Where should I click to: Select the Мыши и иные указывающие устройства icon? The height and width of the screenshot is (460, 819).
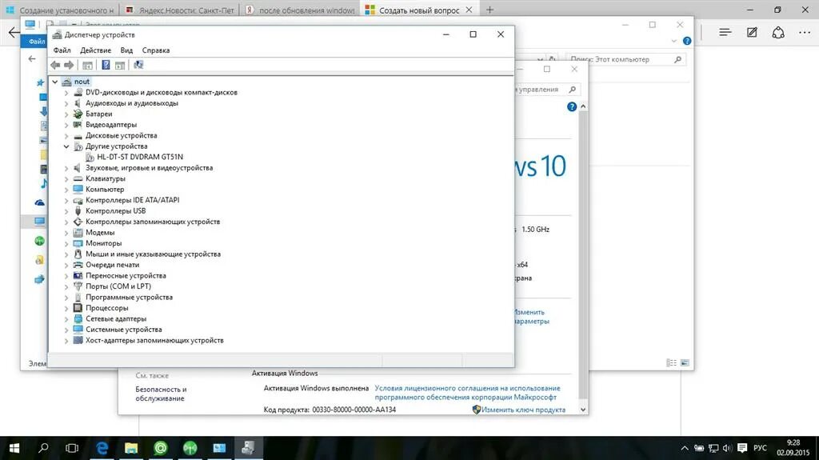pyautogui.click(x=78, y=254)
